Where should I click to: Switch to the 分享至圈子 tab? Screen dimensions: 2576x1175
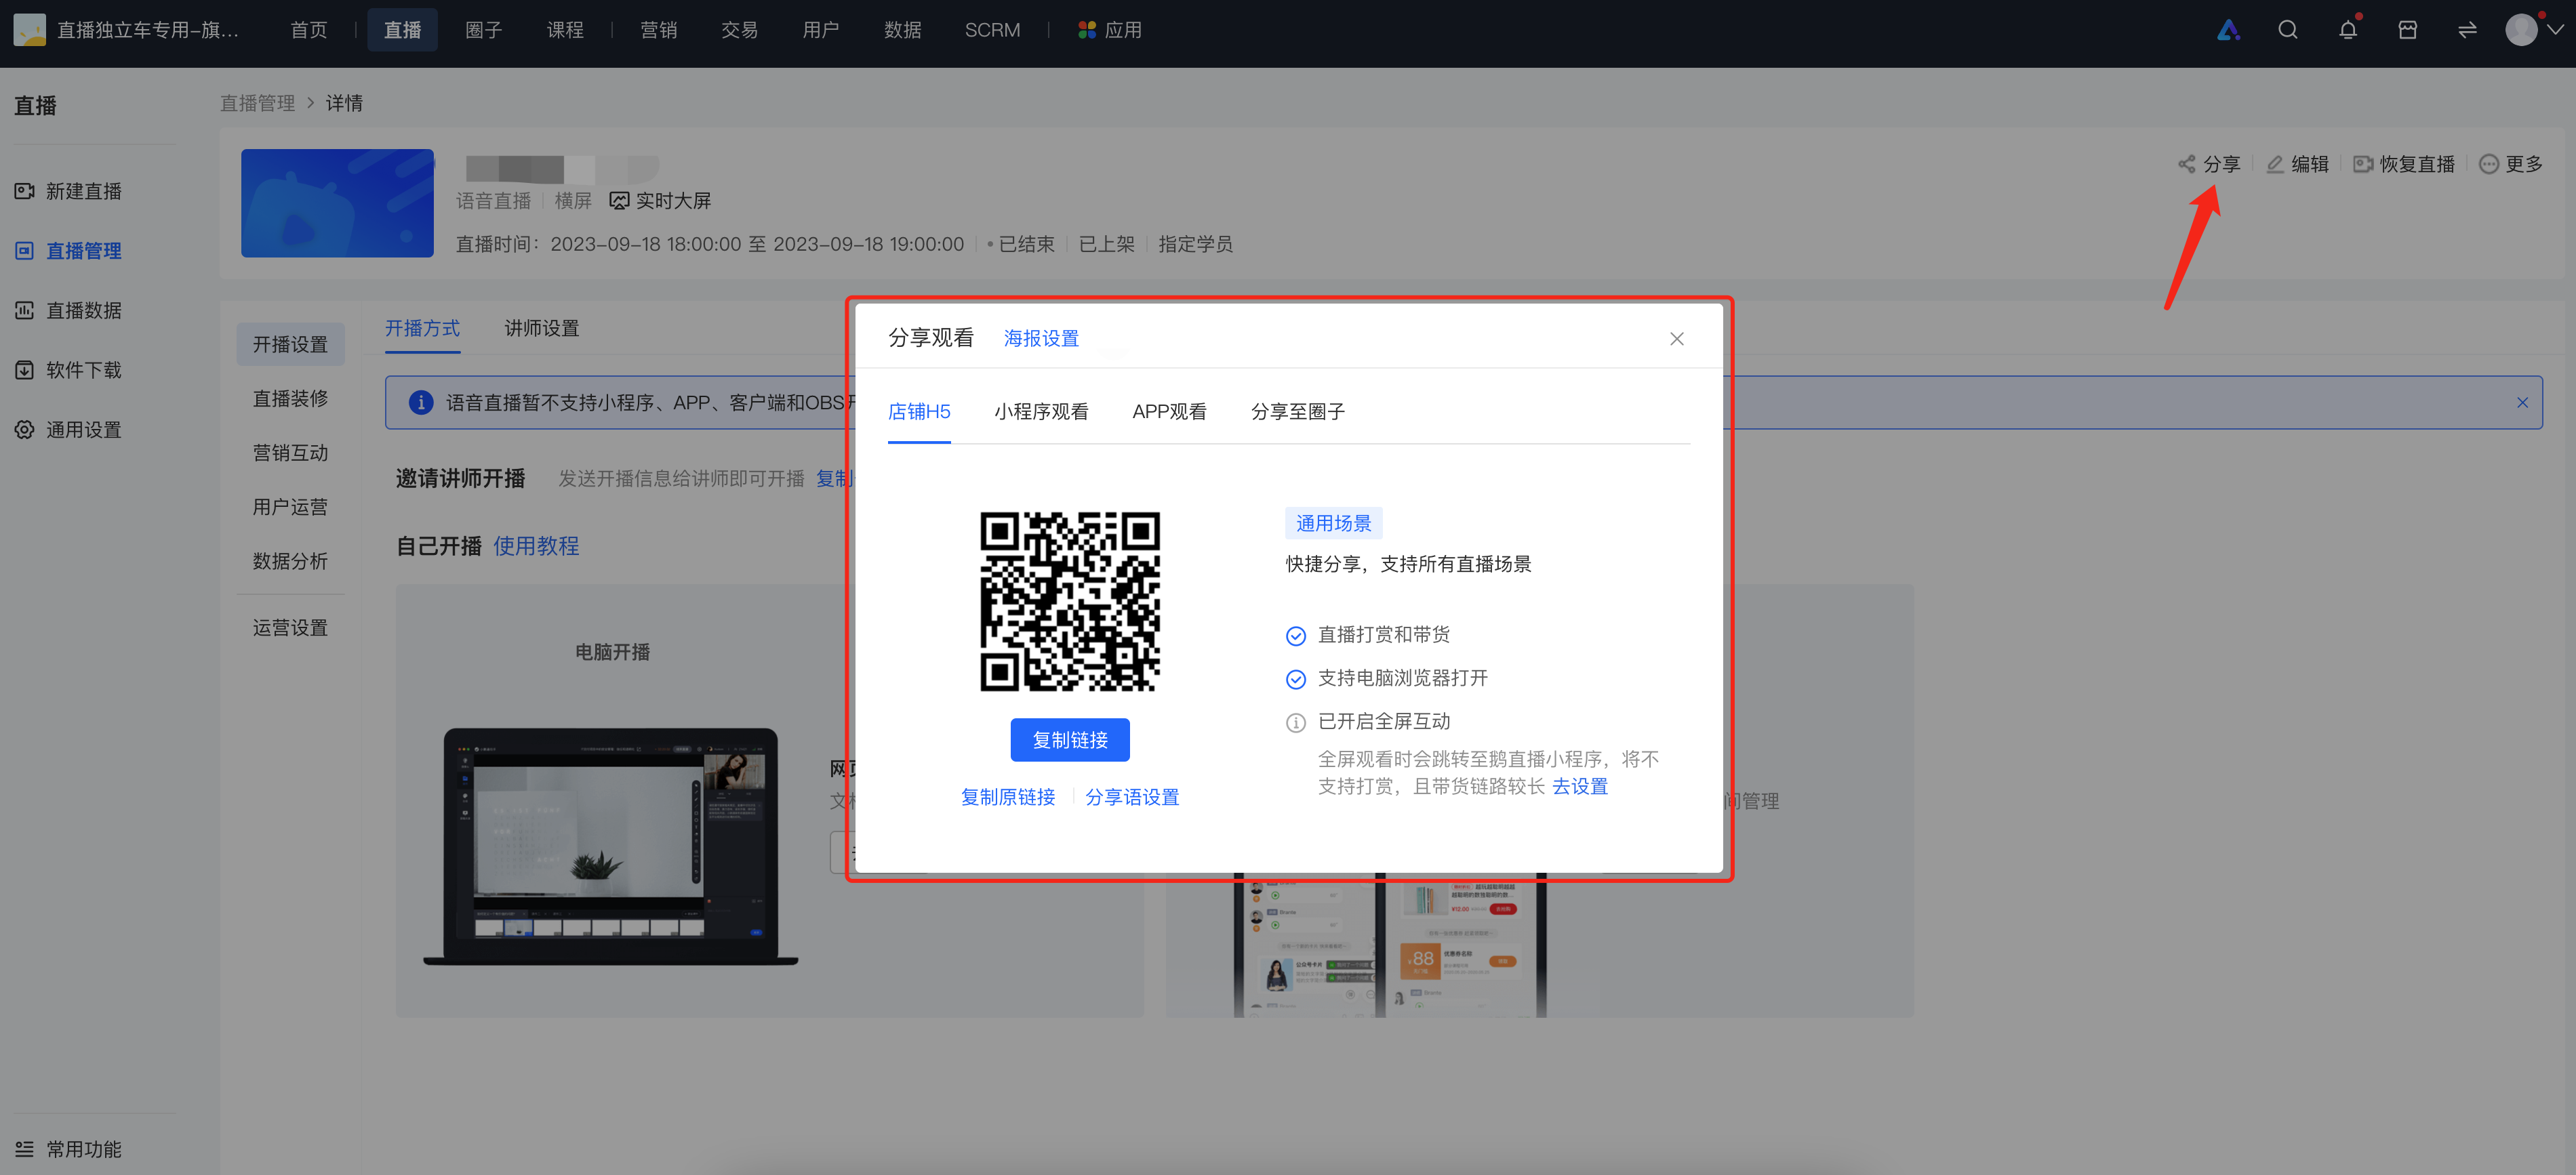(1297, 412)
